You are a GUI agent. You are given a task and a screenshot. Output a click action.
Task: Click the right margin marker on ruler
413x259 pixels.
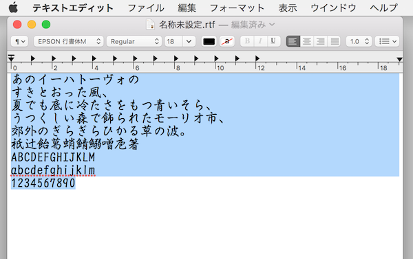pos(399,59)
